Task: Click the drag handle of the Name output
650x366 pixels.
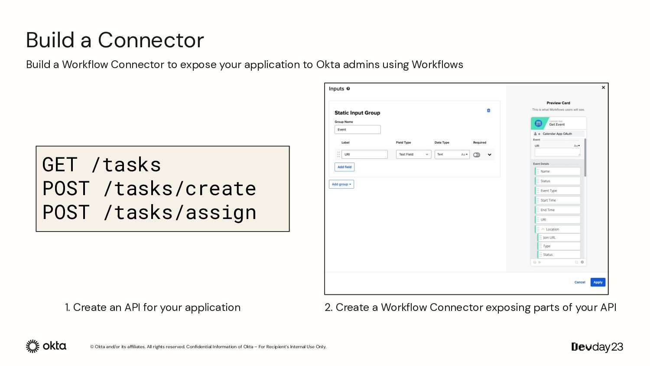Action: (x=538, y=171)
